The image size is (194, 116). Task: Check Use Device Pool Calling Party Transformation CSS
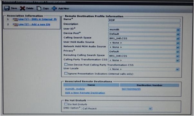coord(66,65)
